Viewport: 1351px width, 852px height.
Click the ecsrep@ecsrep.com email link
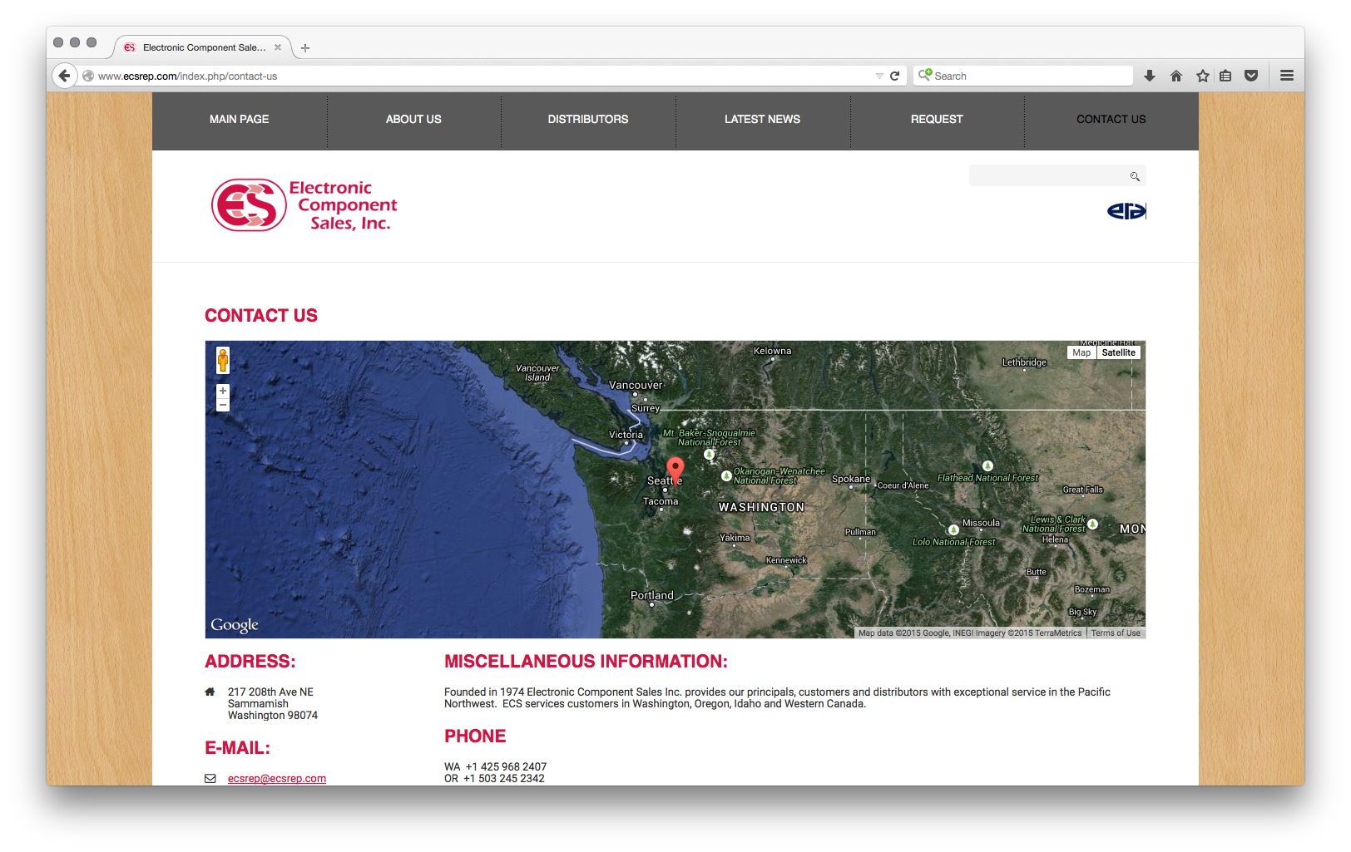(277, 779)
